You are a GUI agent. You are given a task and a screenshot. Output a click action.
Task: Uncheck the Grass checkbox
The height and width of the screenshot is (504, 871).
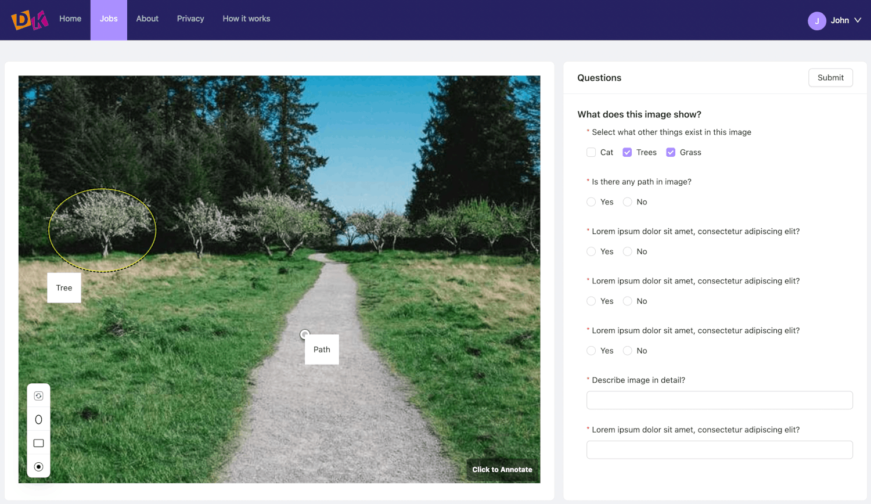(x=671, y=152)
